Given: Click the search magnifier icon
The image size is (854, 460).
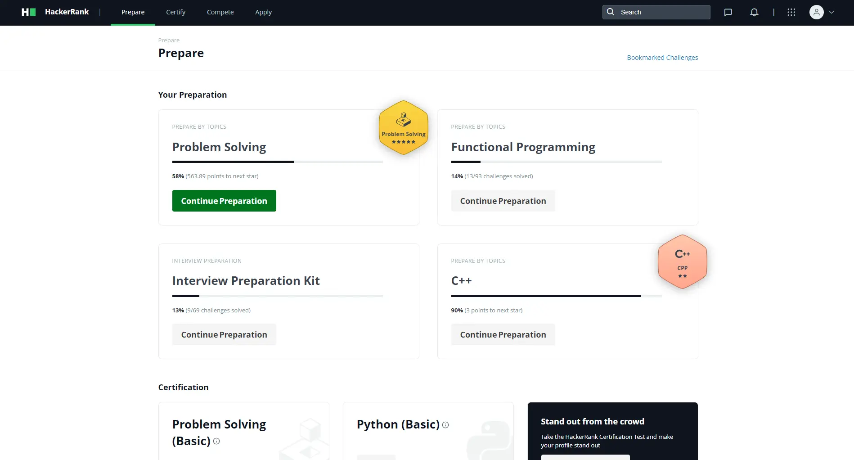Looking at the screenshot, I should (611, 12).
